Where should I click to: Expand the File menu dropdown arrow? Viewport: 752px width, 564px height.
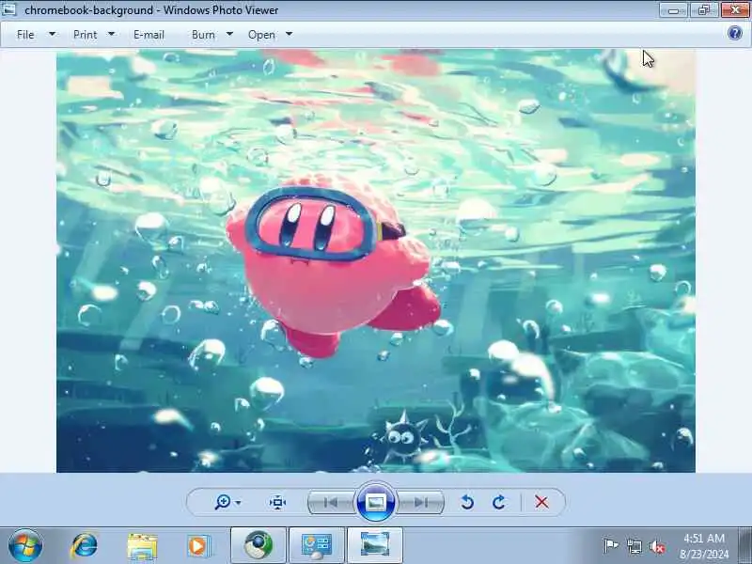point(53,34)
